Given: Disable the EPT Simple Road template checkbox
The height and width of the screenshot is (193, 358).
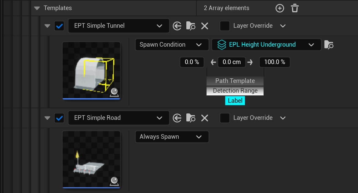Looking at the screenshot, I should point(59,118).
